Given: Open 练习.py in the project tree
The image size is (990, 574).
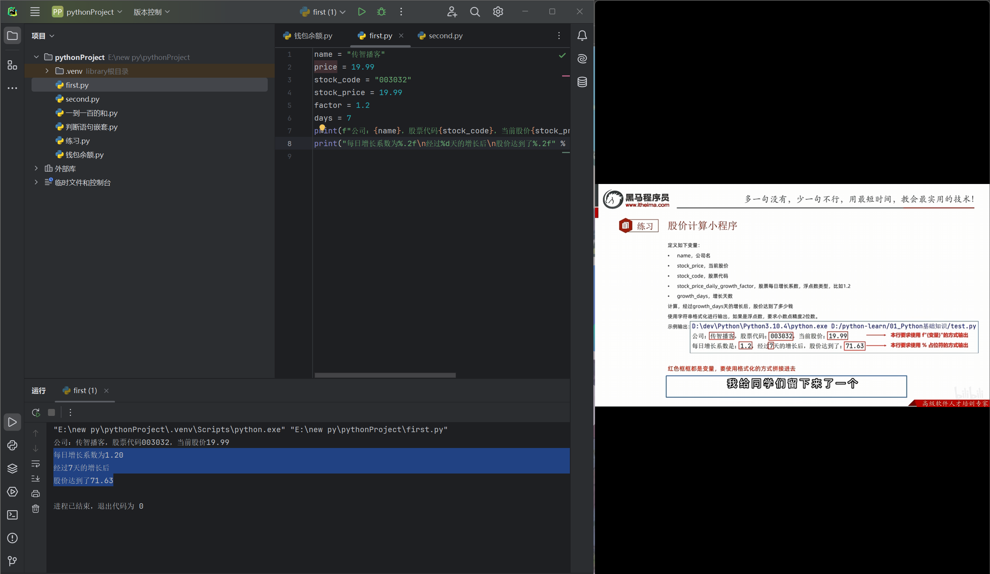Looking at the screenshot, I should tap(77, 141).
